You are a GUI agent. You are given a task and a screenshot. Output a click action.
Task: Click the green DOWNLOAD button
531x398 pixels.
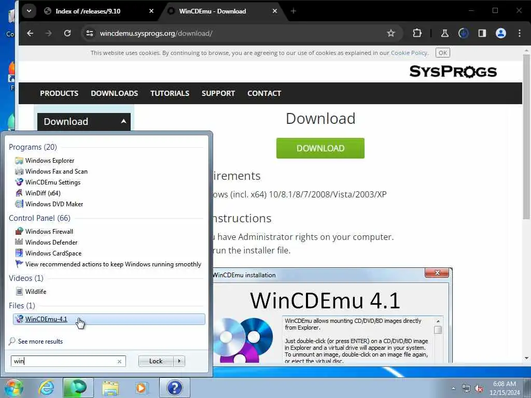pos(320,148)
